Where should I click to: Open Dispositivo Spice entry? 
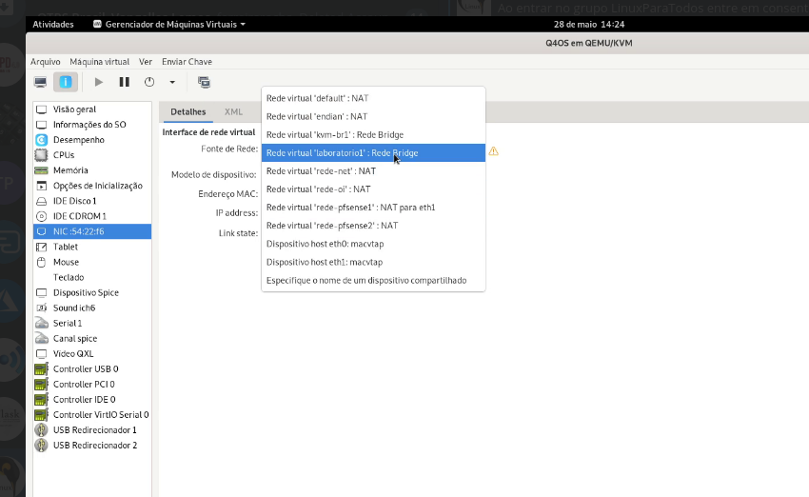coord(92,292)
